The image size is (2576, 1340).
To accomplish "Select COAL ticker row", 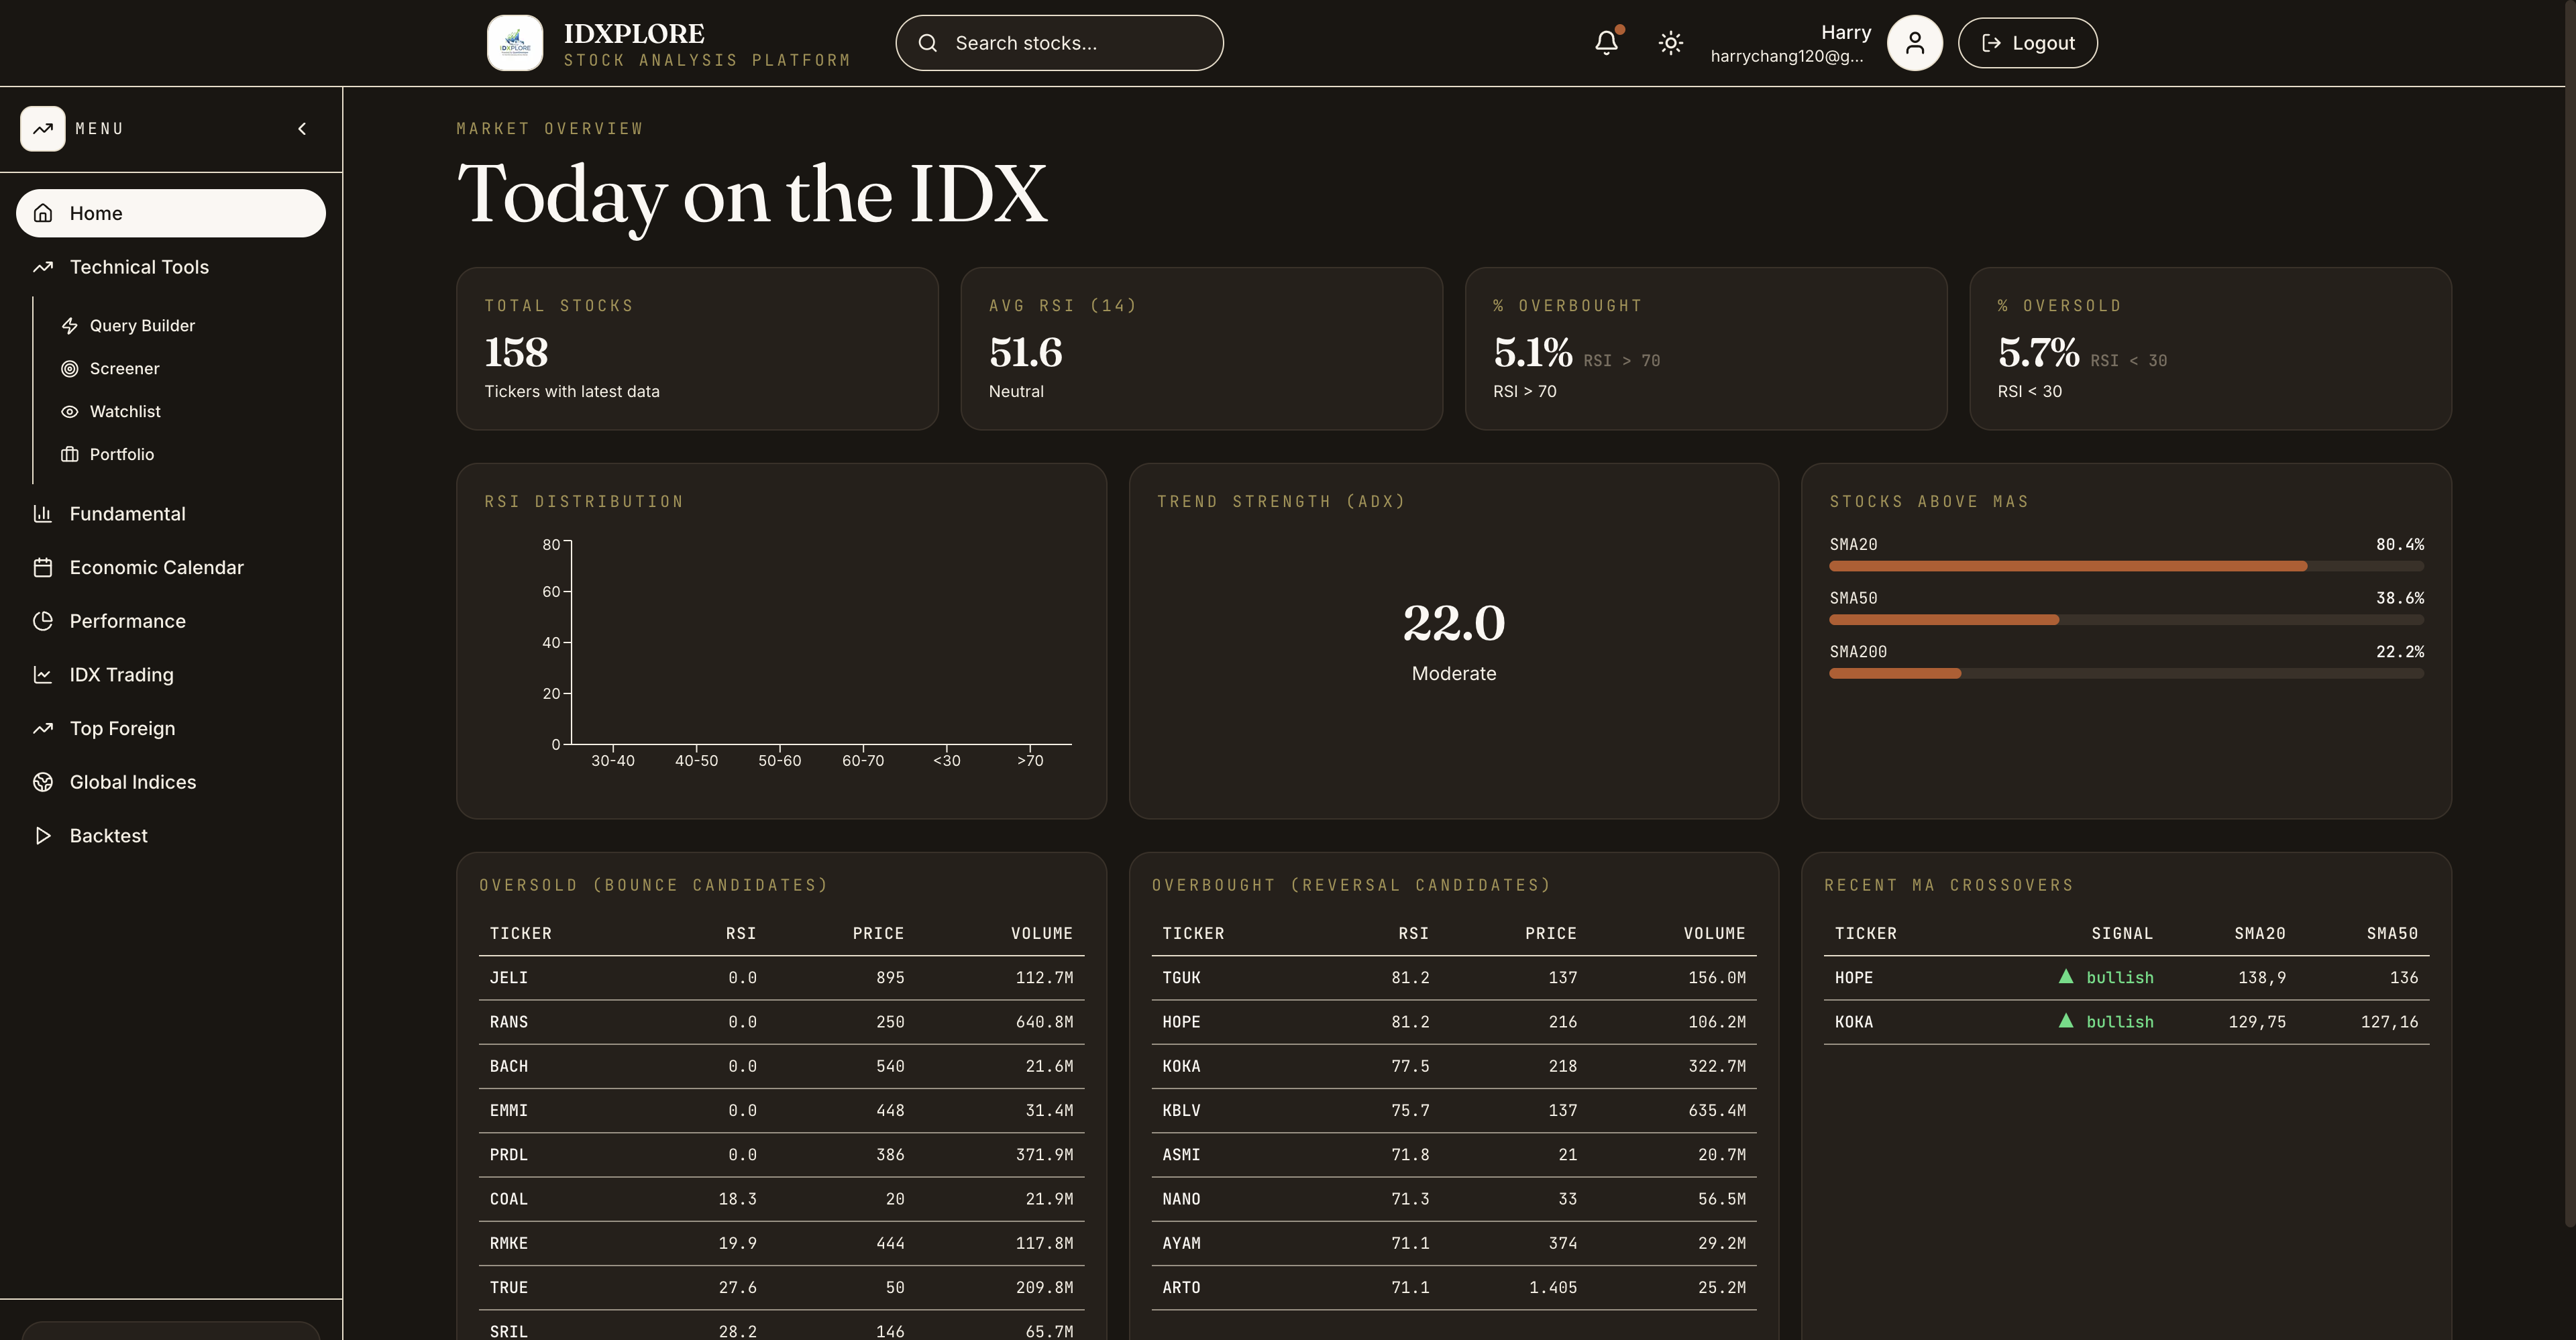I will (781, 1199).
